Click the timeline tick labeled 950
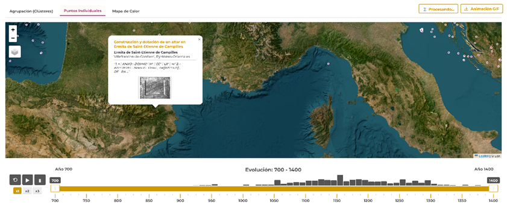The height and width of the screenshot is (217, 507). click(212, 201)
